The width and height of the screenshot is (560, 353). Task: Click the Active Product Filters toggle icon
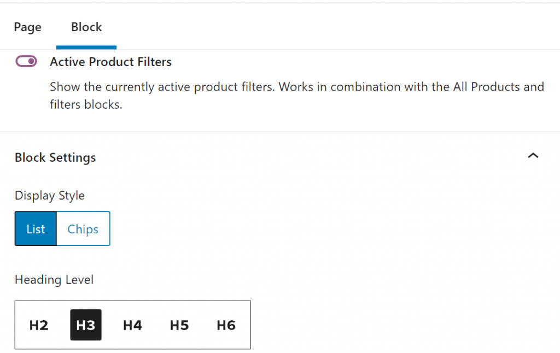click(26, 62)
